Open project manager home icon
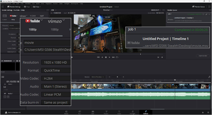The width and height of the screenshot is (212, 115). [203, 113]
